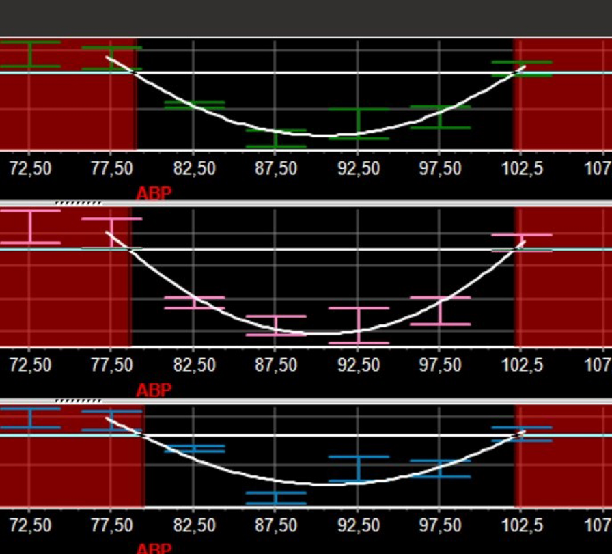
Task: Click the left red shaded zone in the top chart
Action: click(x=68, y=109)
